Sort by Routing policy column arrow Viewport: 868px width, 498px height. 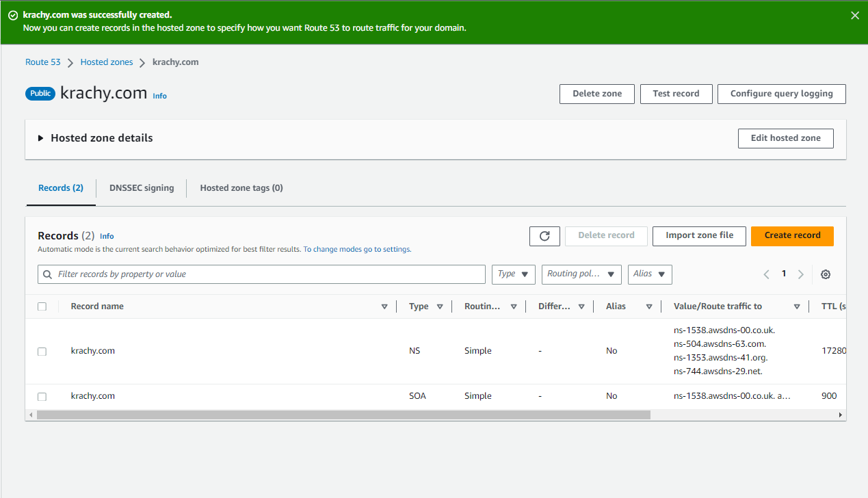coord(514,306)
